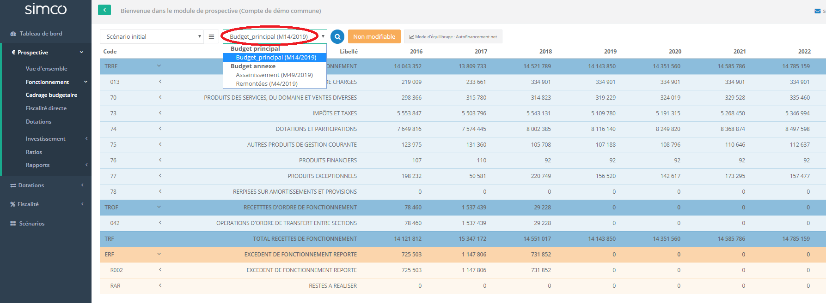The image size is (826, 303).
Task: Click the Non modifiable orange button
Action: [x=374, y=36]
